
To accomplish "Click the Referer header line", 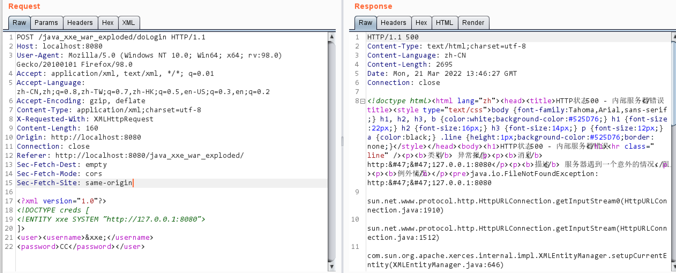I will (130, 155).
